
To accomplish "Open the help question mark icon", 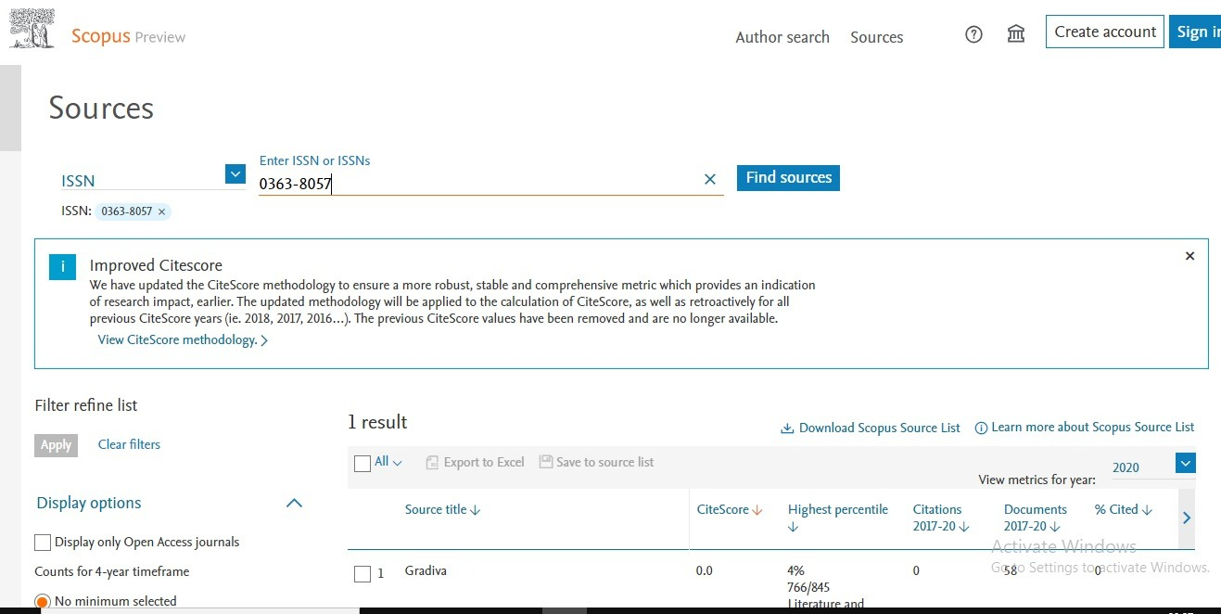I will point(973,34).
